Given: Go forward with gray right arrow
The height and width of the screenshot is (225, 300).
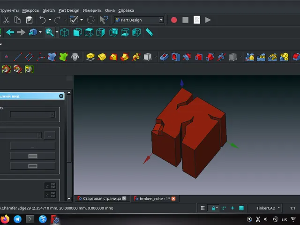Looking at the screenshot, I should point(21,32).
